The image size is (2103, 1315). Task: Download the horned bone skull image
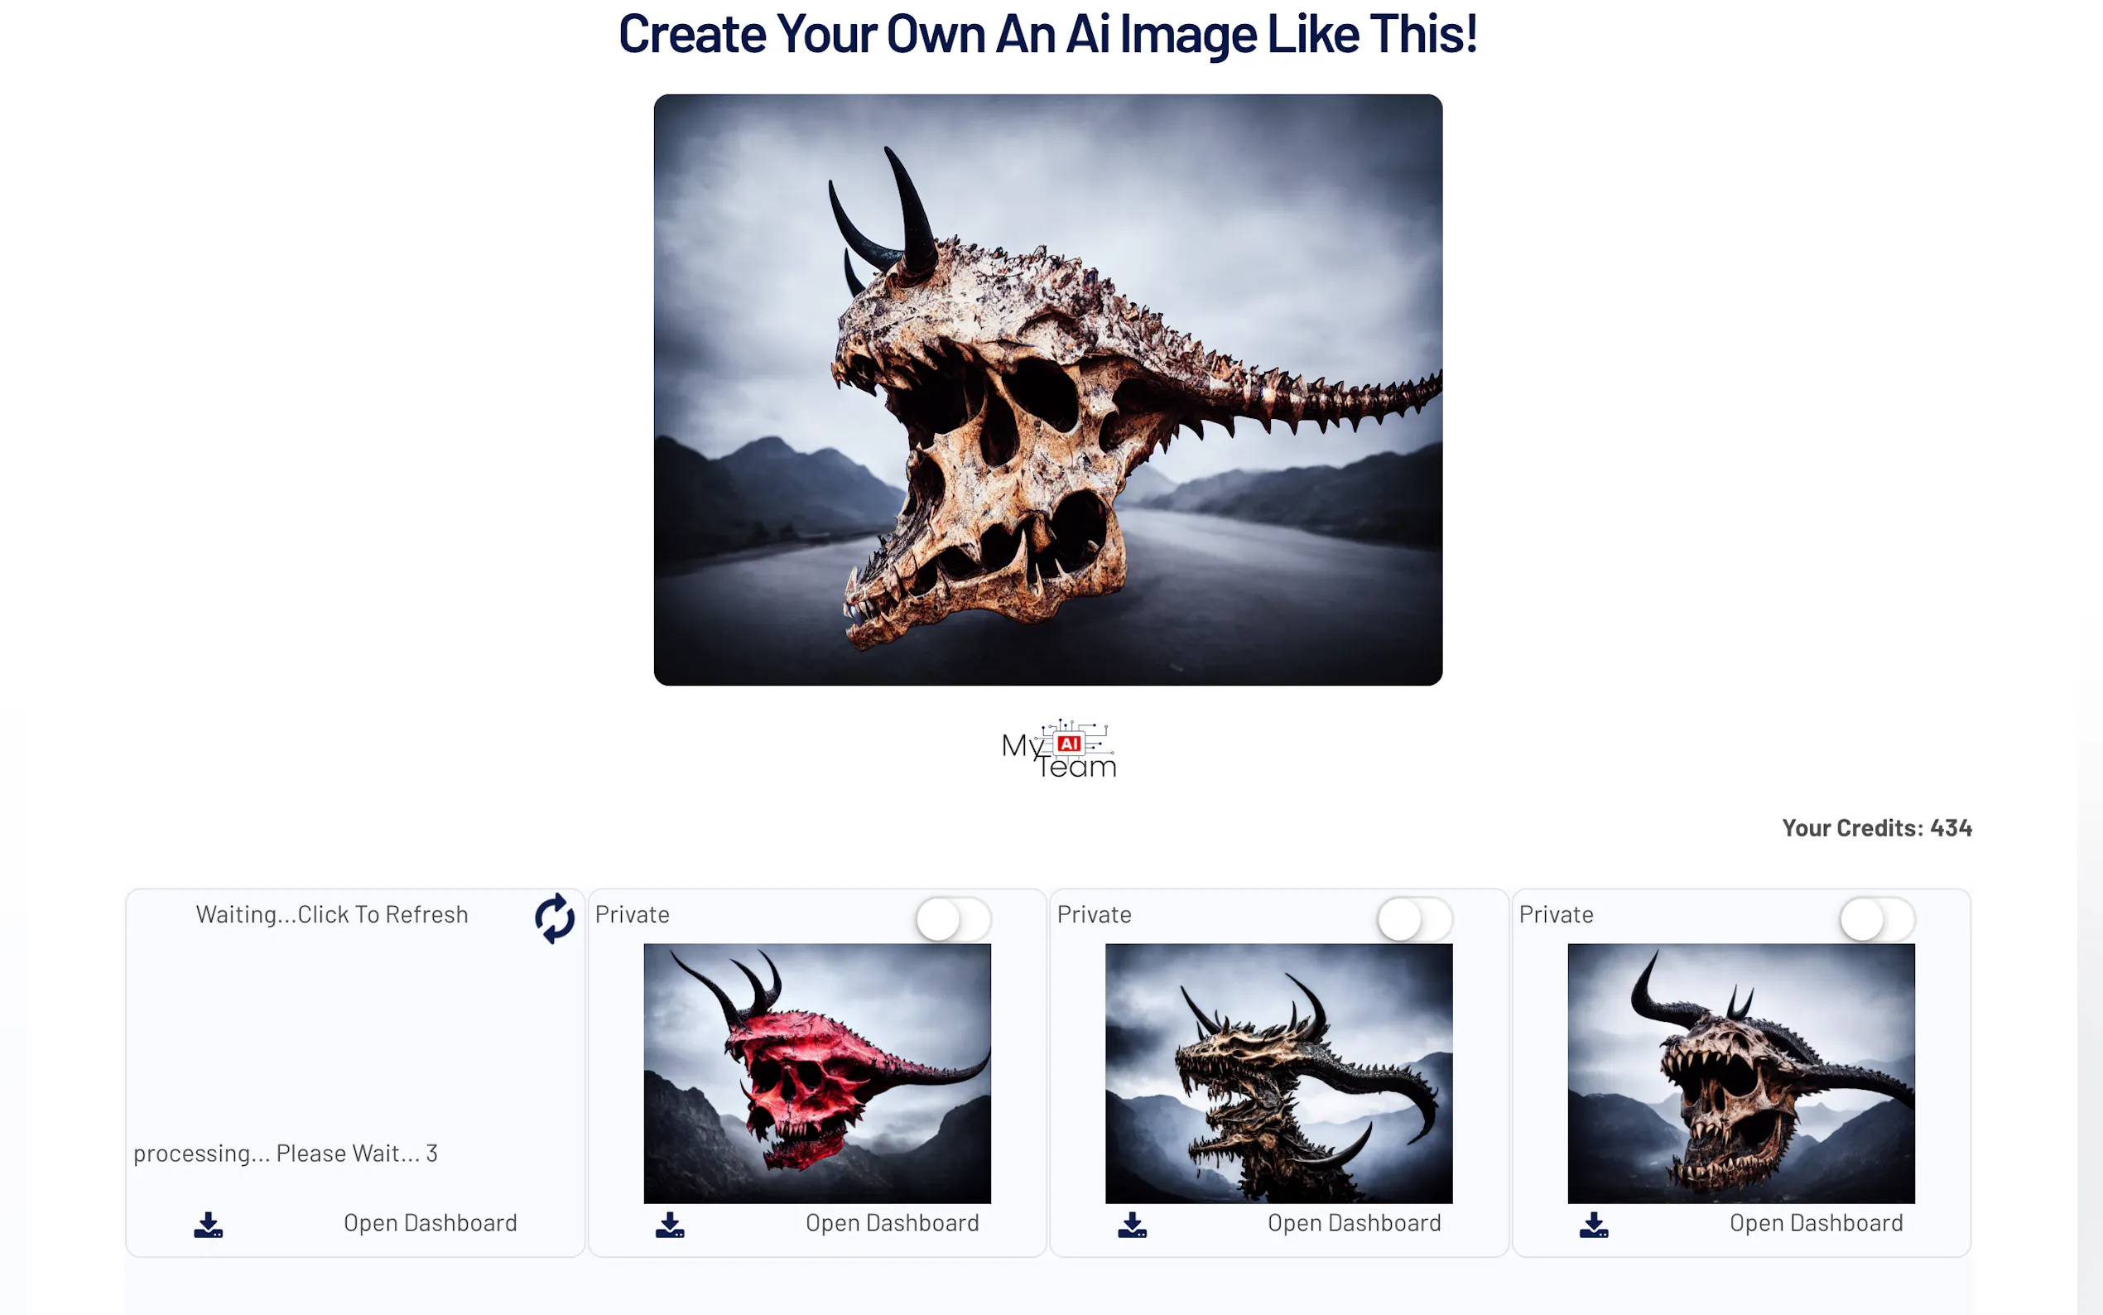tap(1594, 1225)
